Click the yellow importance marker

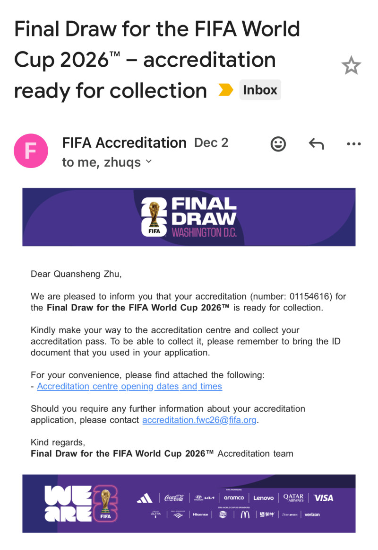point(225,90)
